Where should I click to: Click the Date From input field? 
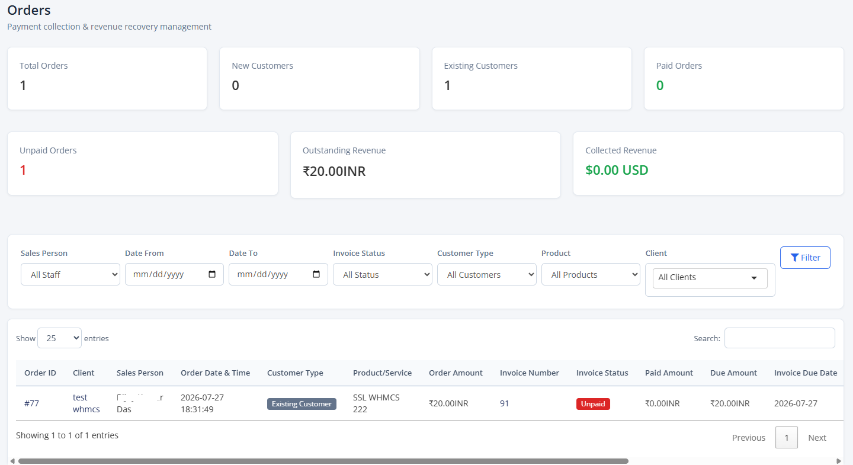(174, 274)
